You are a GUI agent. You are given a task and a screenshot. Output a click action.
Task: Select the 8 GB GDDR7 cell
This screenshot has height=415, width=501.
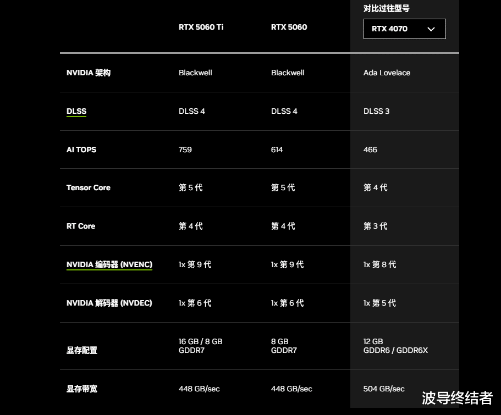pyautogui.click(x=284, y=346)
